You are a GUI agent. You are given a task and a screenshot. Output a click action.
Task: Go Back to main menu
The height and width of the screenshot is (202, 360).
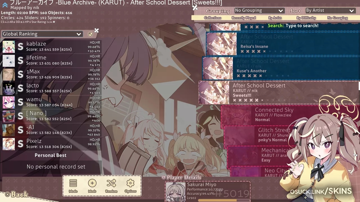tap(17, 194)
